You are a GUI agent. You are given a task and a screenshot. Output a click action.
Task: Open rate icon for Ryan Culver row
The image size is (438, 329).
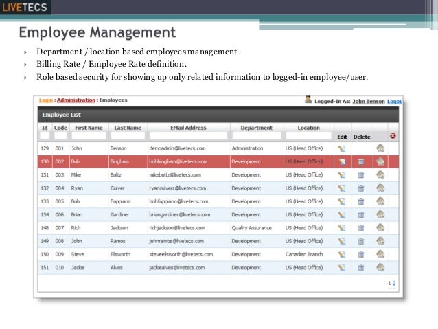click(380, 188)
